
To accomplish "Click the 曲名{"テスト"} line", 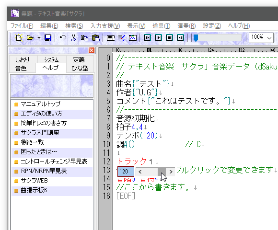I will [145, 84].
